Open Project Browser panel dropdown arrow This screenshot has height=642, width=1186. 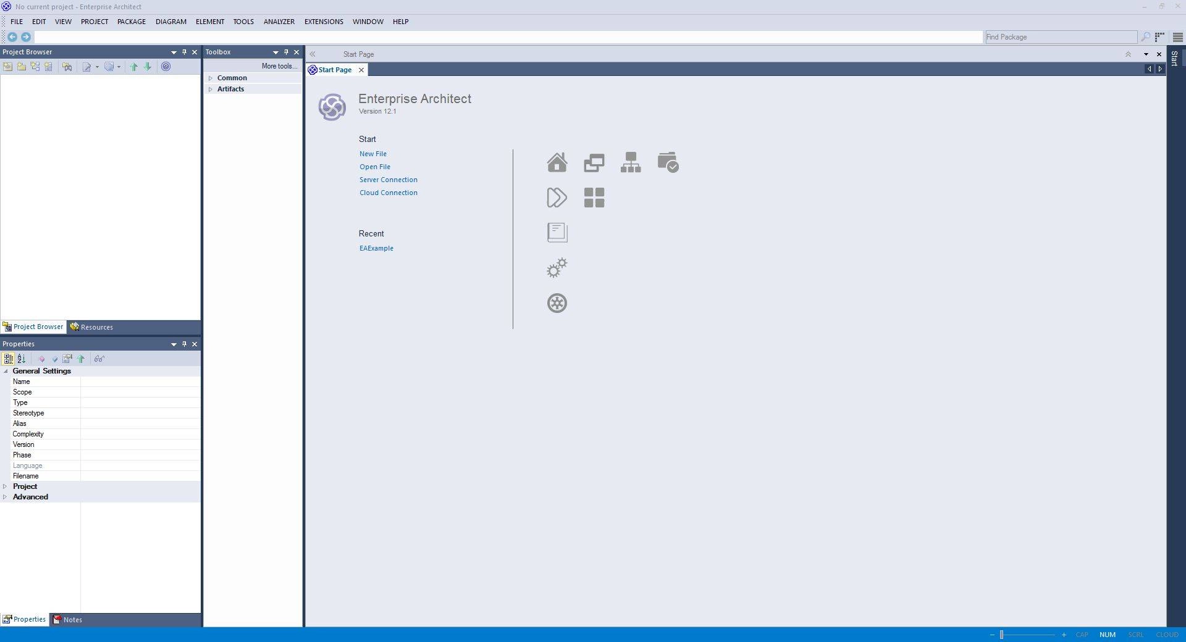click(x=174, y=52)
